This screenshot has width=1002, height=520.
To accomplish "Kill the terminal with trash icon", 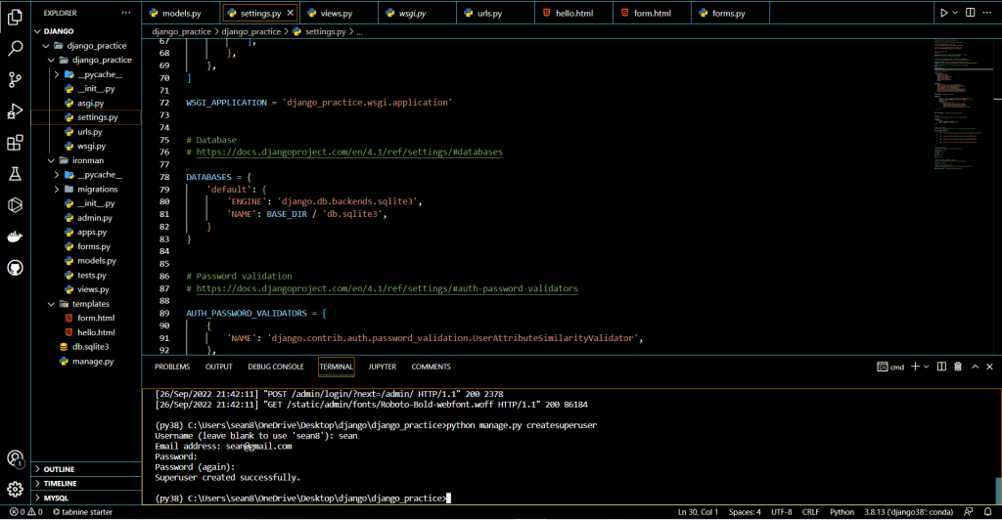I will click(x=957, y=367).
